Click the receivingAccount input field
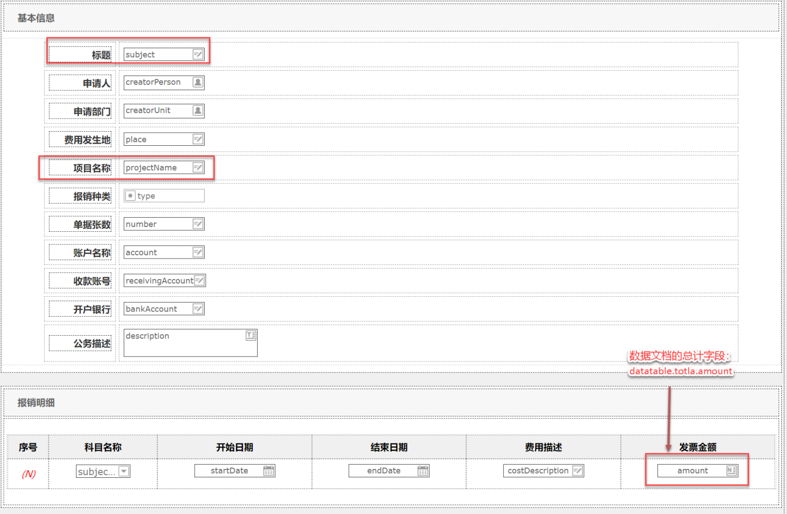 click(159, 281)
